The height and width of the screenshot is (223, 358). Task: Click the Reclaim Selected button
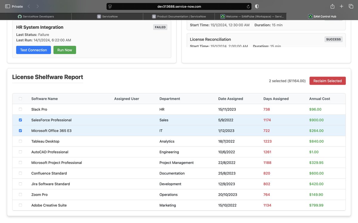[x=328, y=81]
